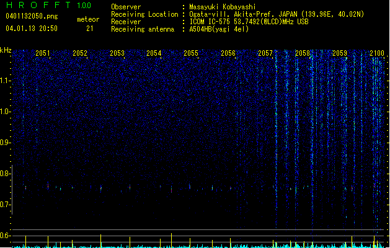390x248 pixels.
Task: Click the Receiving antenna label
Action: [143, 29]
